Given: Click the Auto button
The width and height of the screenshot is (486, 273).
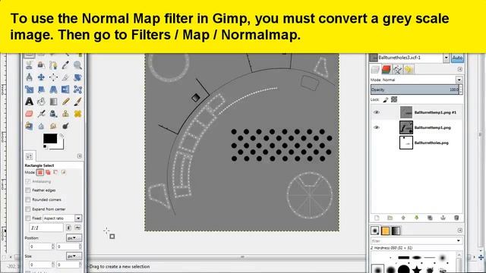Looking at the screenshot, I should 457,58.
